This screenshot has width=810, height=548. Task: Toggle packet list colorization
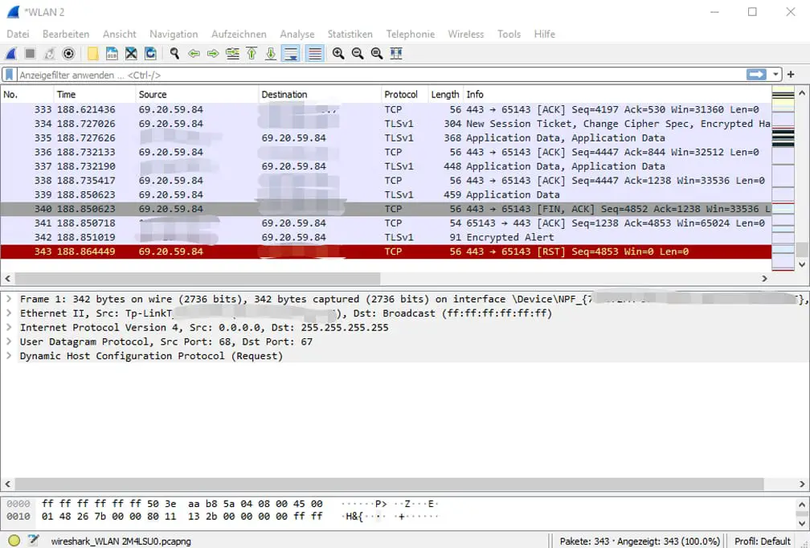(315, 53)
